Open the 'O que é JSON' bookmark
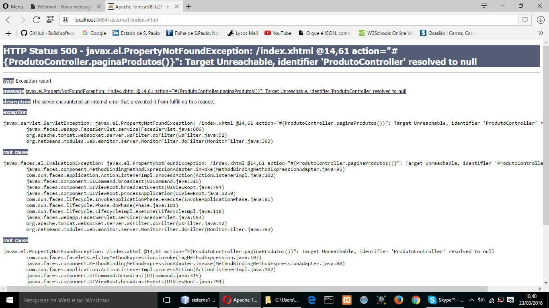 pos(324,33)
